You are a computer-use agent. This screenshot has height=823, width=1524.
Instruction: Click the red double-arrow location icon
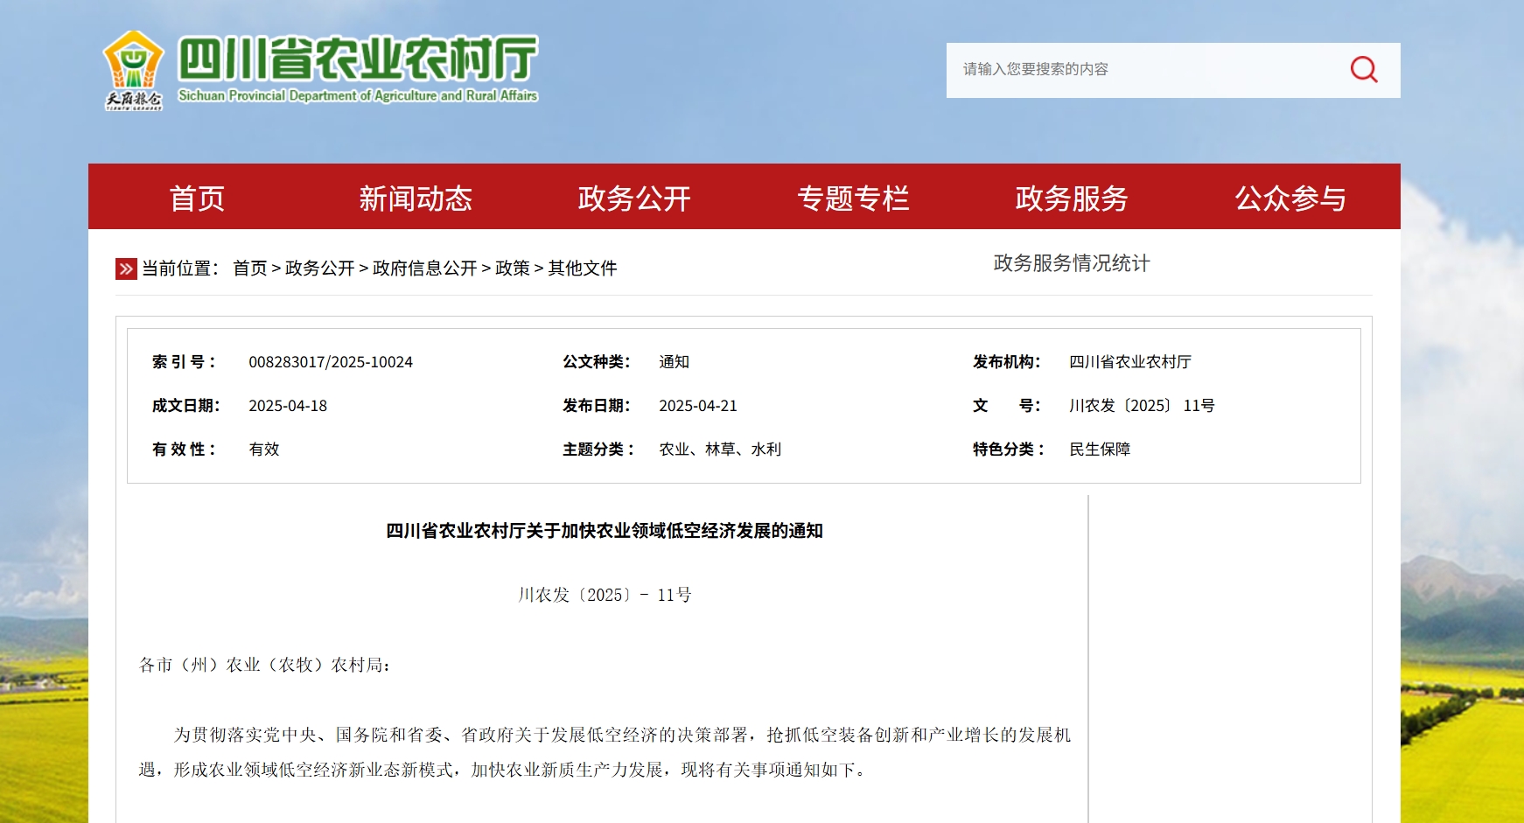(x=126, y=269)
